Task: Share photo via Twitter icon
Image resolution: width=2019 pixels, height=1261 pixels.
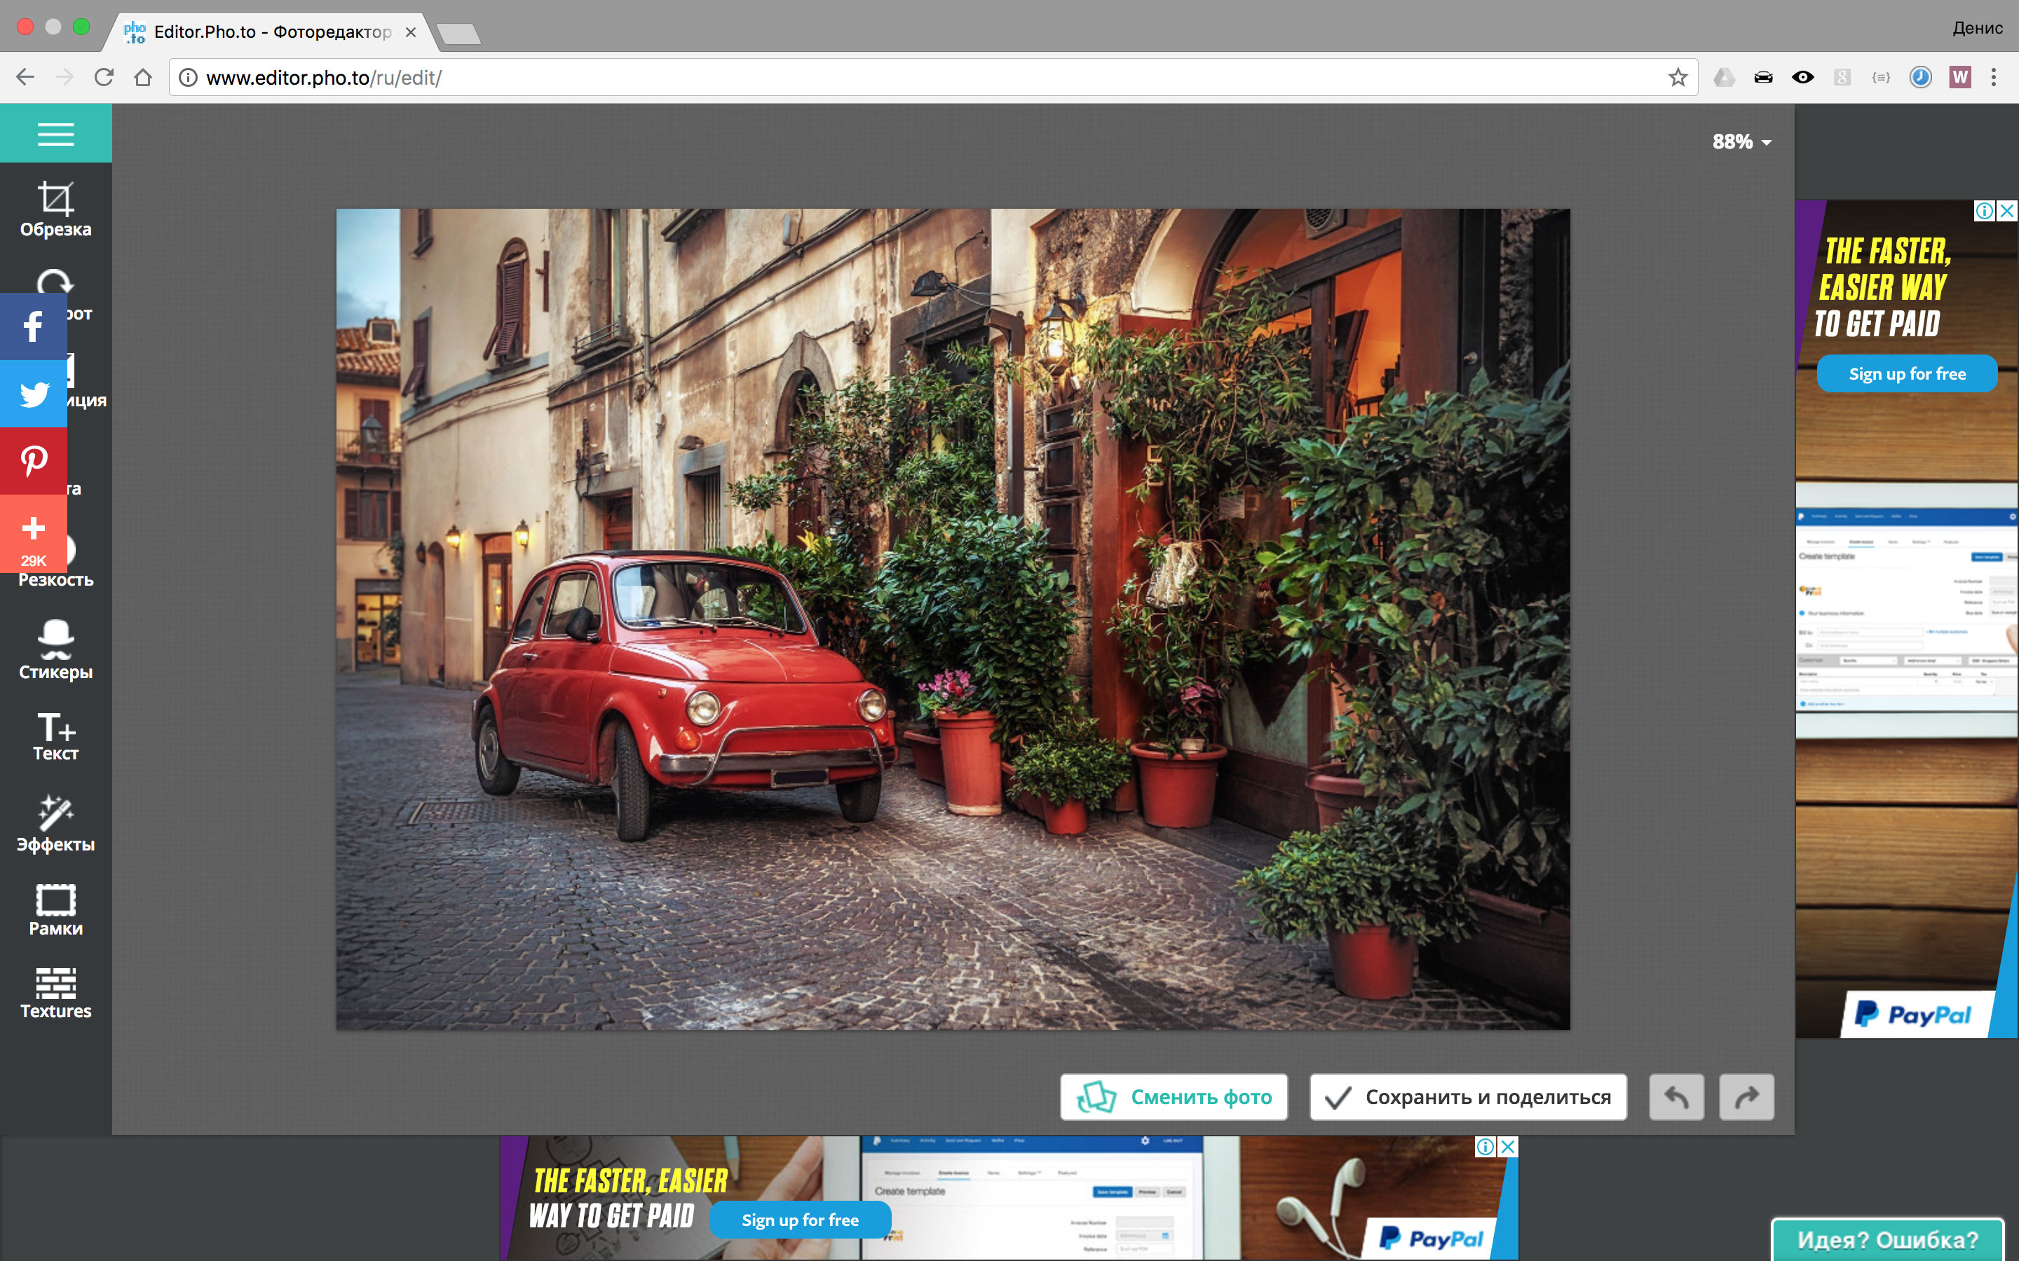Action: 32,394
